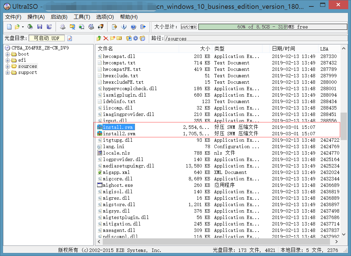351x256 pixels.
Task: Click the New Folder star icon
Action: tap(113, 38)
